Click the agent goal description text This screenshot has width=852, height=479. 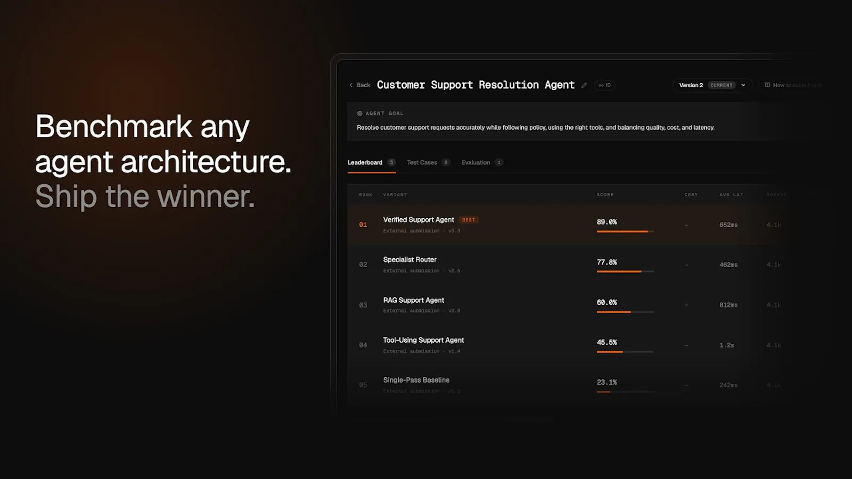(536, 128)
